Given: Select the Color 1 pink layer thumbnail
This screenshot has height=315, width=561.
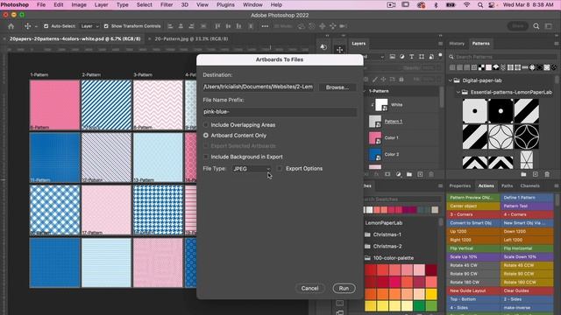Looking at the screenshot, I should pos(375,138).
